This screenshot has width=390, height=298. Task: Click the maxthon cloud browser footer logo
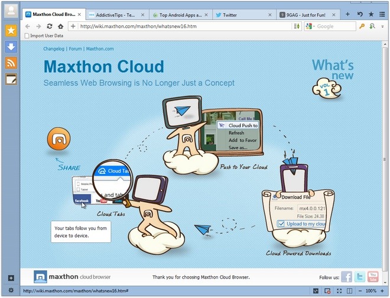[72, 277]
